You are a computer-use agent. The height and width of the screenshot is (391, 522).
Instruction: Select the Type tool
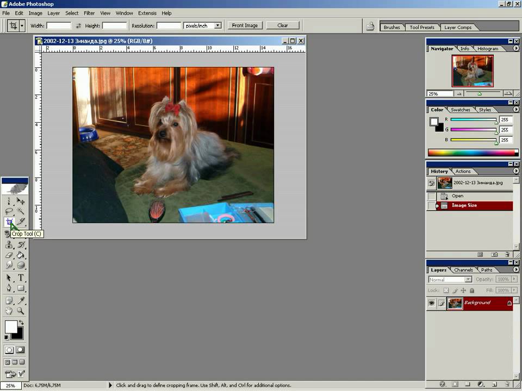pyautogui.click(x=21, y=278)
